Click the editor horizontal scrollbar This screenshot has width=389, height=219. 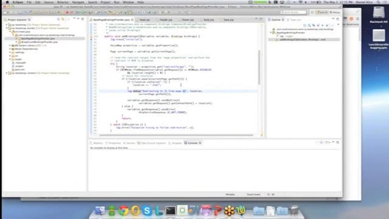click(x=176, y=135)
